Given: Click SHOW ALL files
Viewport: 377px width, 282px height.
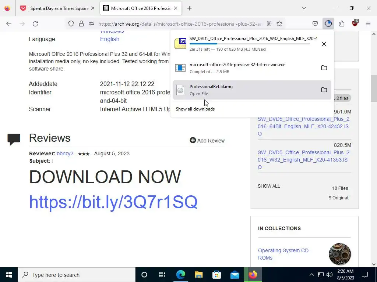Looking at the screenshot, I should coord(269,186).
